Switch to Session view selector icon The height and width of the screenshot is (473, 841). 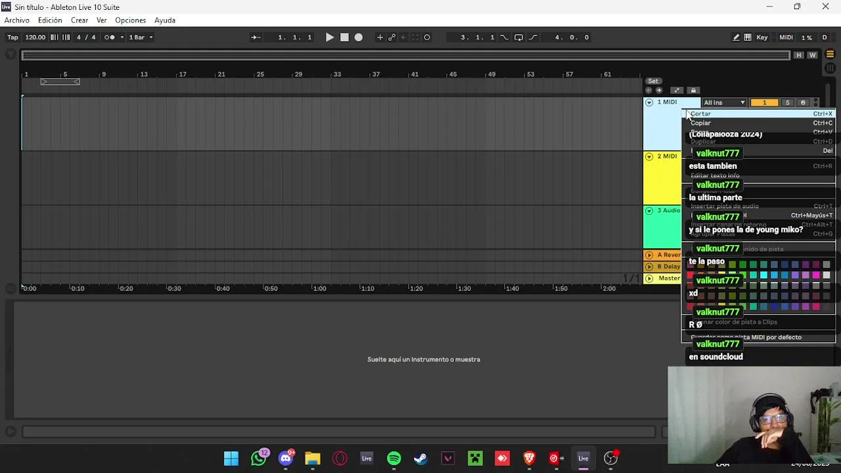pyautogui.click(x=830, y=68)
